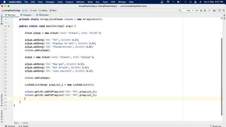Close the Song.java tab

[33, 15]
